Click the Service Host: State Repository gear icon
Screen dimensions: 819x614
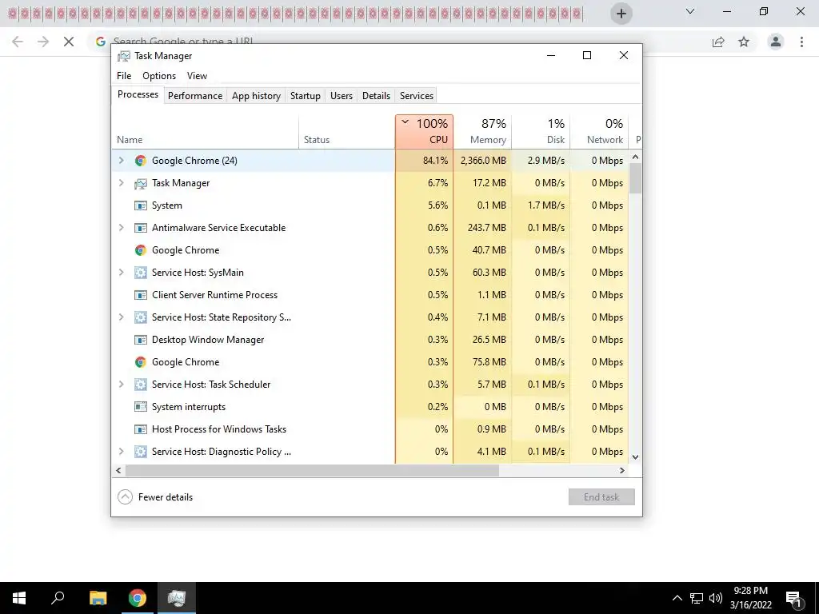[141, 317]
